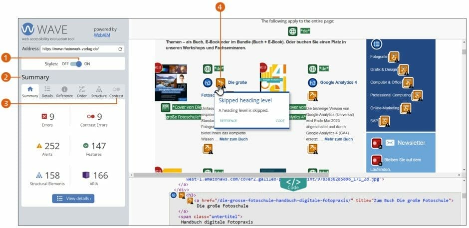The height and width of the screenshot is (228, 469).
Task: Click the language globe icon under page-wide notice
Action: tap(293, 31)
